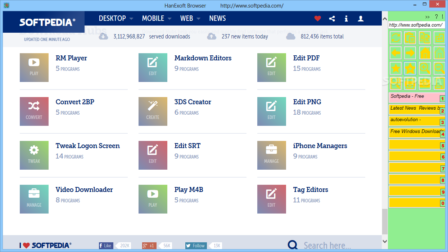Click the Google +1 button

(x=149, y=246)
